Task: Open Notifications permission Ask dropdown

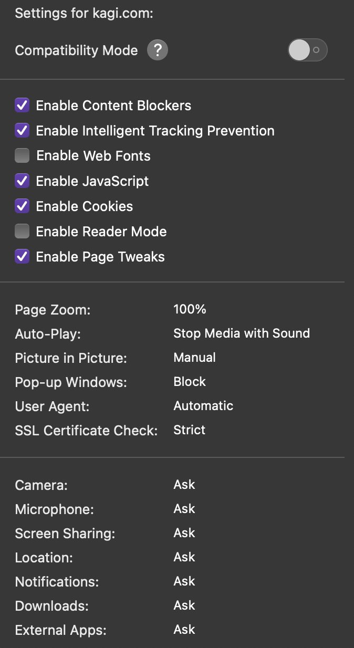Action: click(x=184, y=581)
